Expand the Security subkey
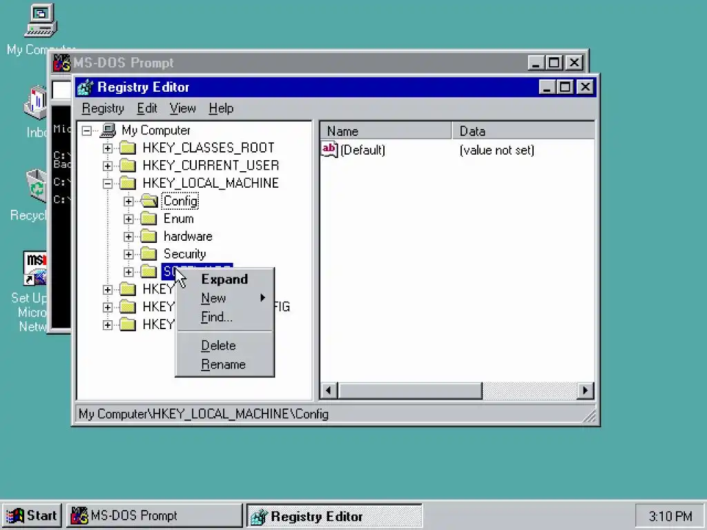The image size is (707, 530). pyautogui.click(x=128, y=254)
